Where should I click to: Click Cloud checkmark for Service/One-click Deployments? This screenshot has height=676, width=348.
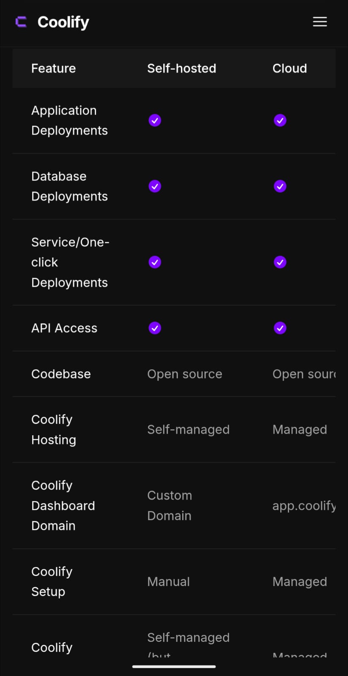280,262
